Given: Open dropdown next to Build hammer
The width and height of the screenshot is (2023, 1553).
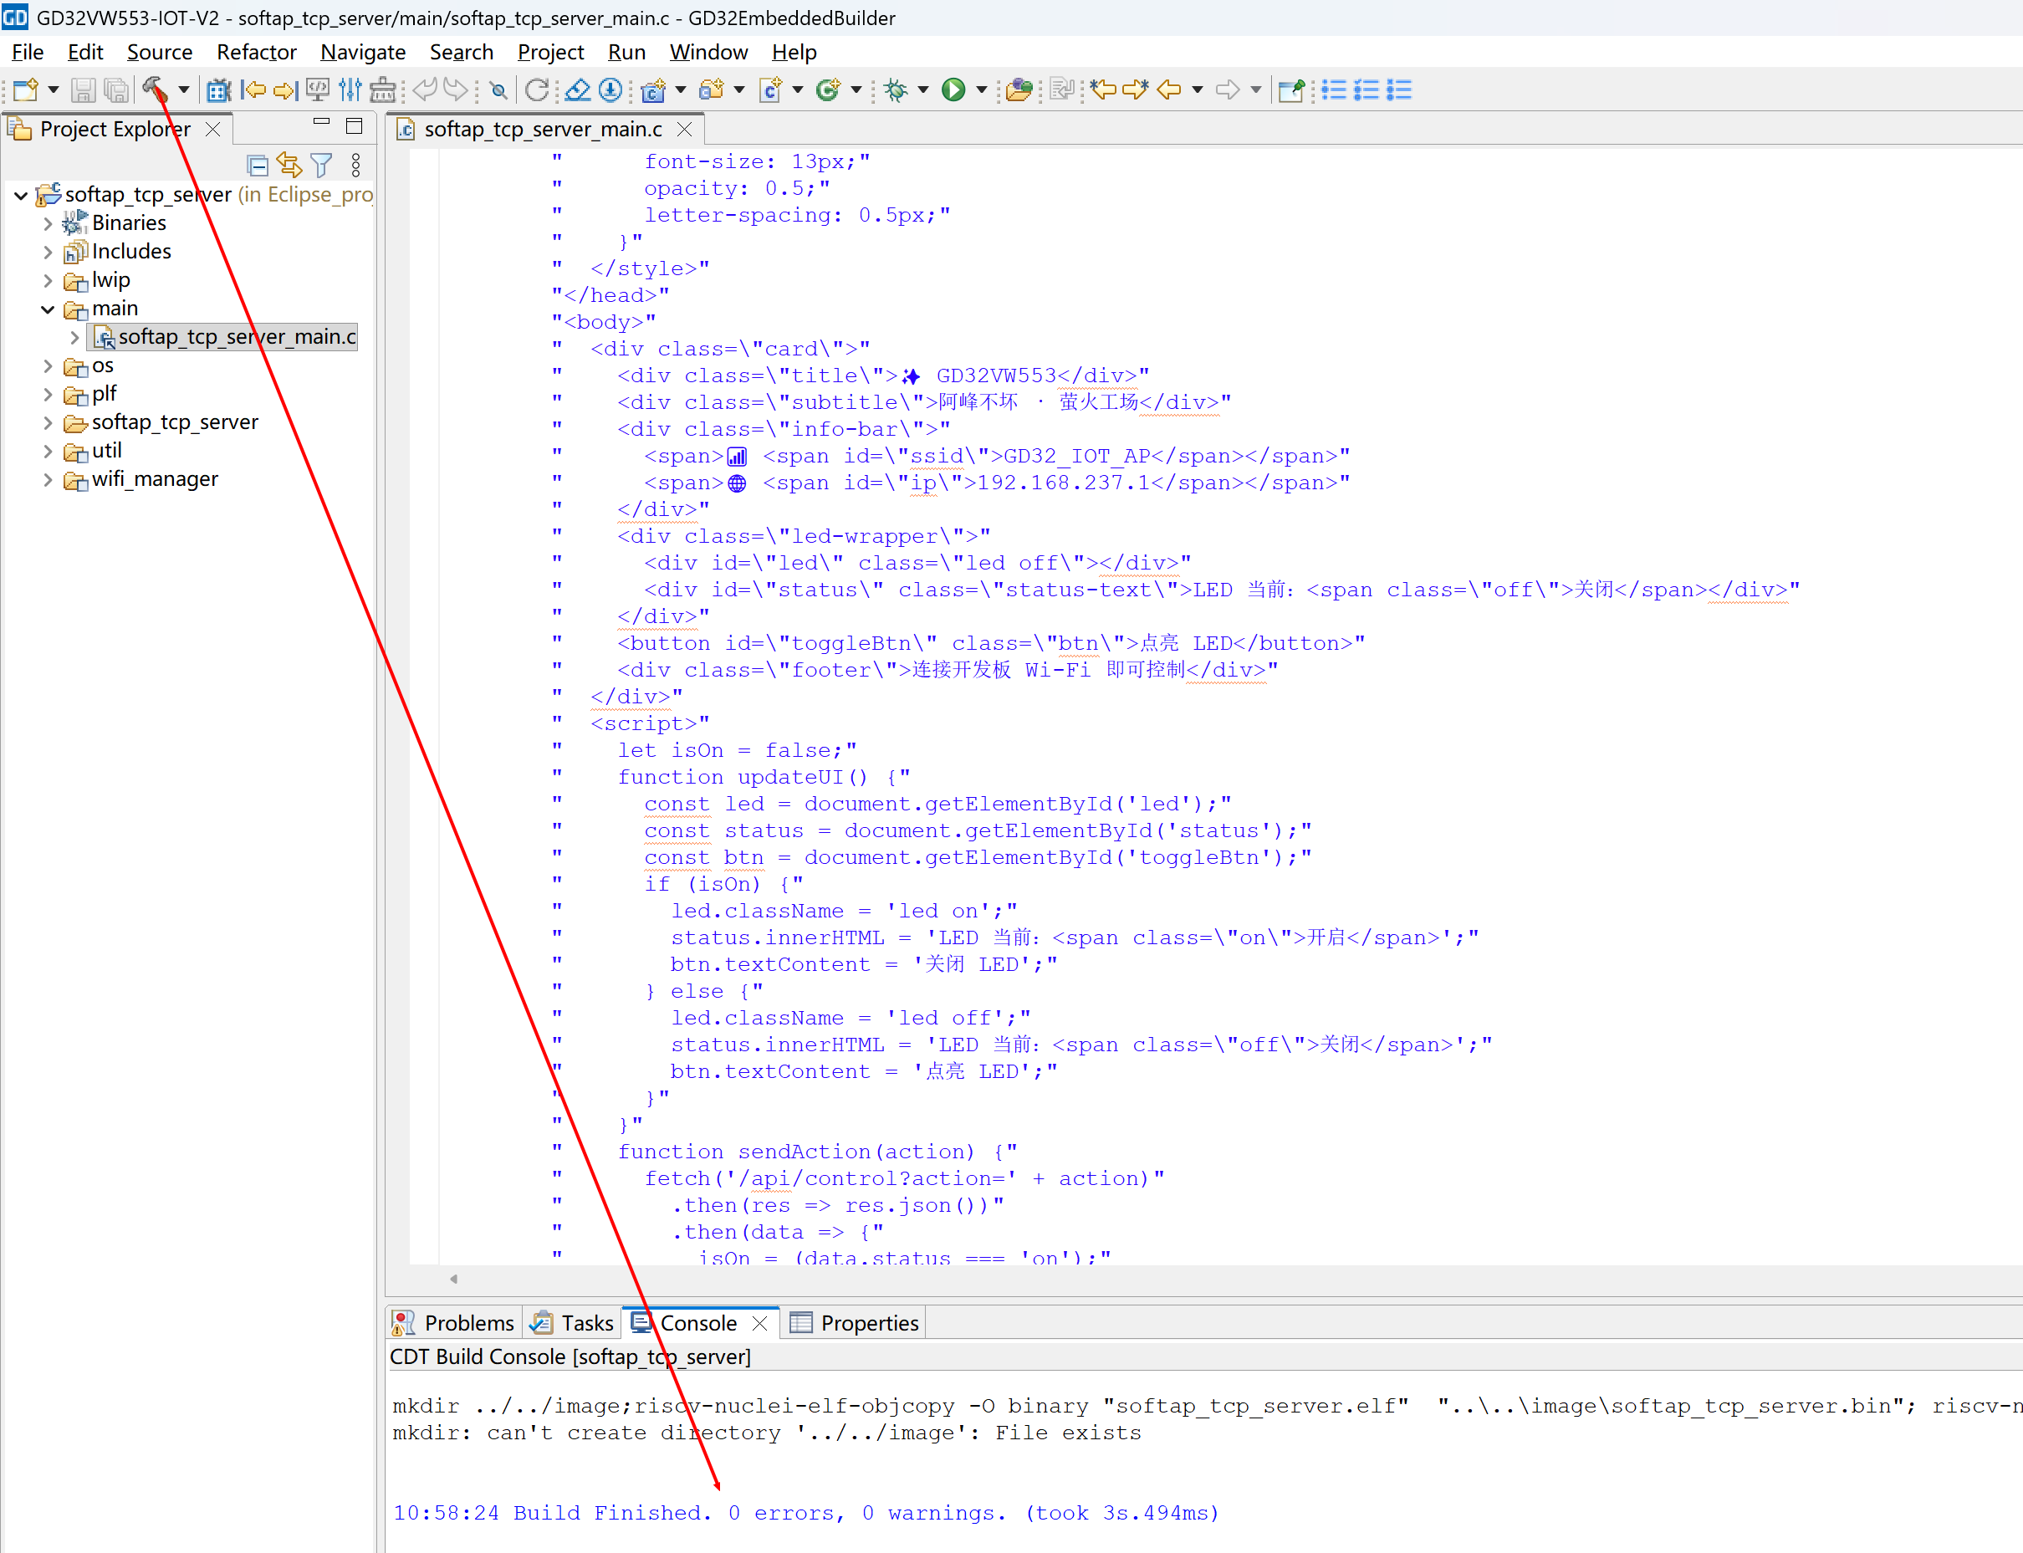Looking at the screenshot, I should coord(184,89).
